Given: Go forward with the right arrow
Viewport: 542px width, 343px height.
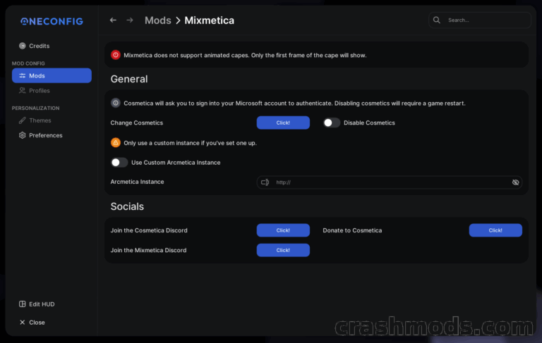Looking at the screenshot, I should (x=130, y=20).
